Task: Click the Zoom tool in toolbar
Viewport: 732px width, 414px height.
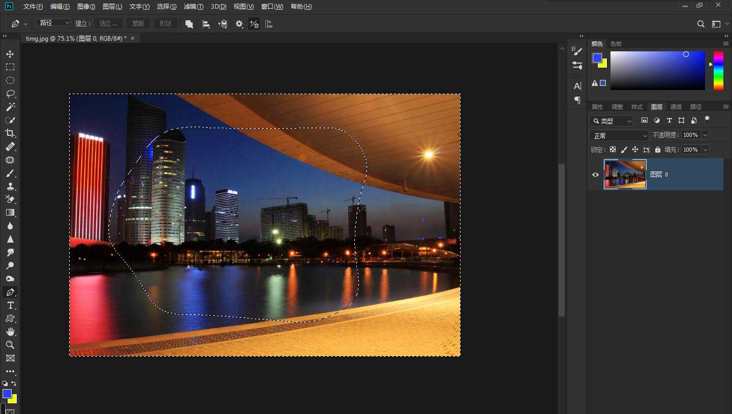Action: click(x=10, y=345)
